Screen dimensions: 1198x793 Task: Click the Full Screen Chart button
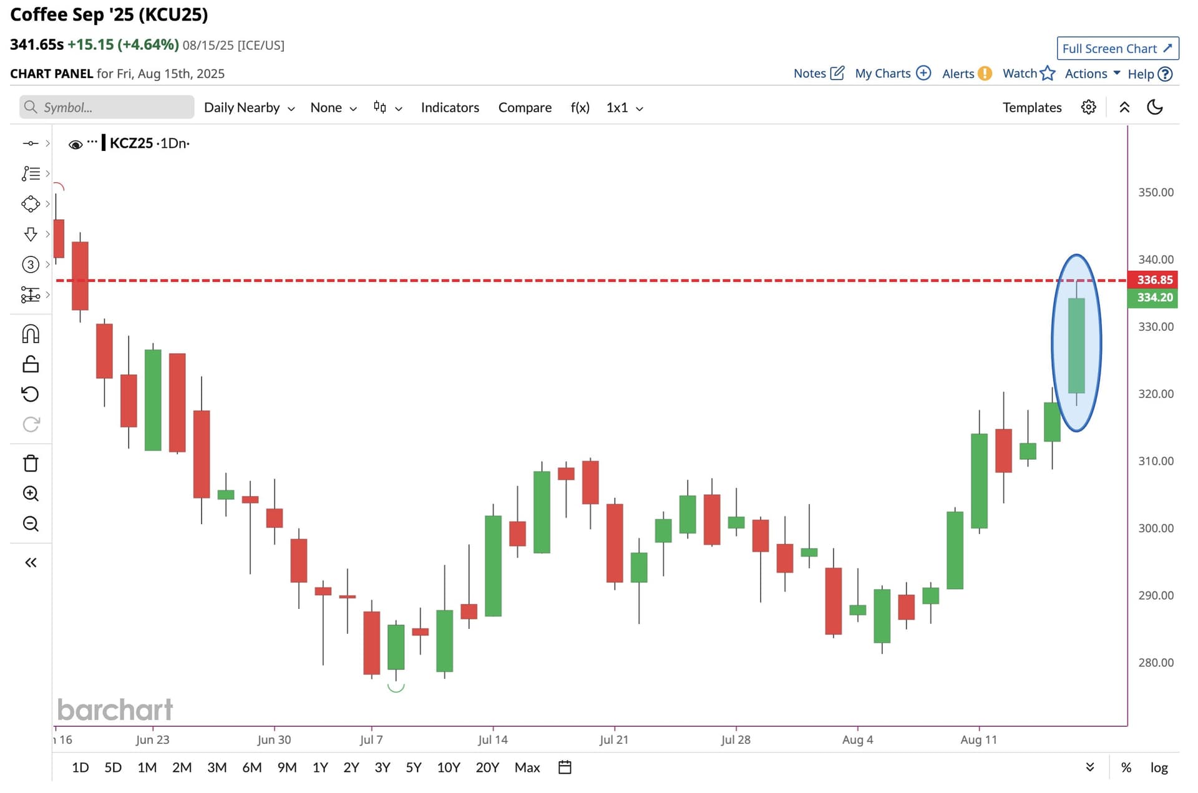1117,49
